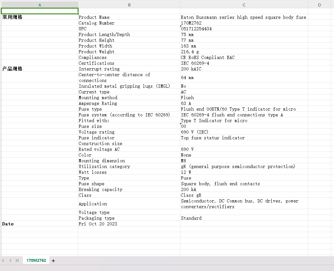
Task: Select the 'Packaging type' cell
Action: [129, 218]
